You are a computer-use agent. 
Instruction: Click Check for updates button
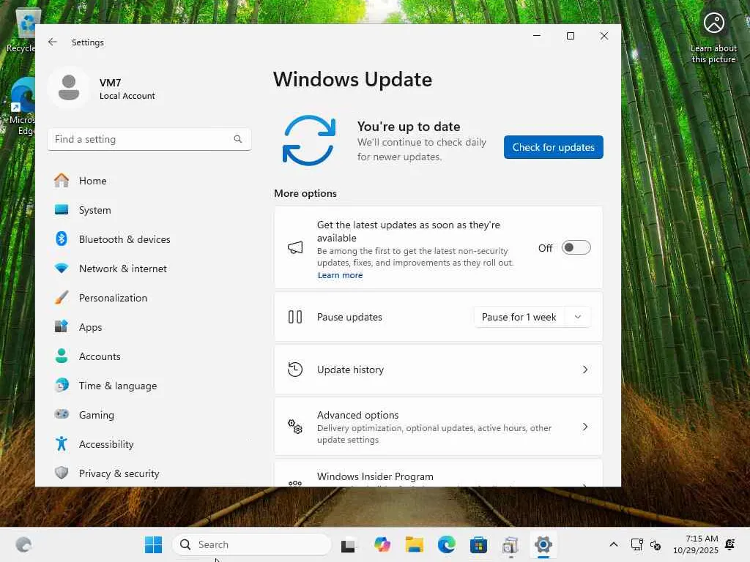pos(554,147)
